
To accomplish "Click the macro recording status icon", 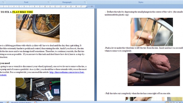I will [36, 102].
